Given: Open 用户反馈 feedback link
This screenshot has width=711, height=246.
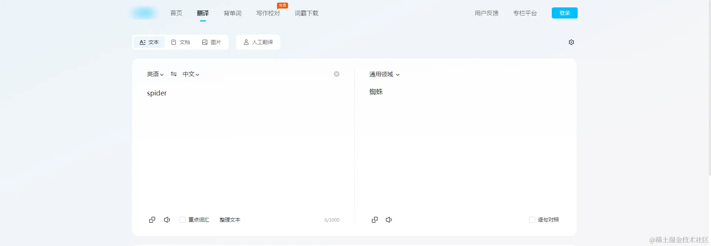Looking at the screenshot, I should coord(487,13).
